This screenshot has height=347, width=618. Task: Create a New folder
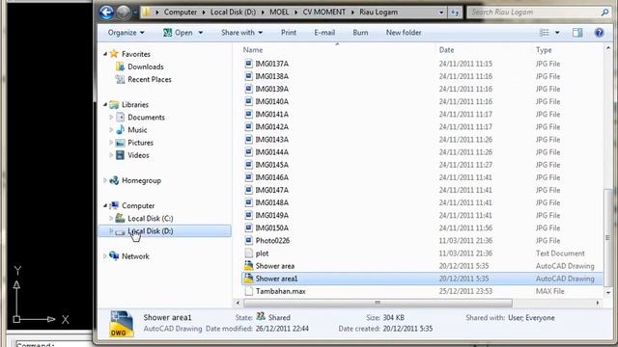point(404,33)
